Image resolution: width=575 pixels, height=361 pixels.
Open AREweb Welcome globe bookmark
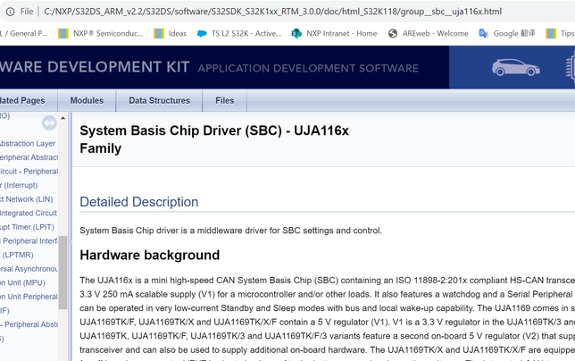428,34
